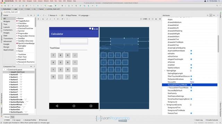Search the Palette with the magnifier icon
Viewport: 222px width, 124px height.
tap(28, 15)
